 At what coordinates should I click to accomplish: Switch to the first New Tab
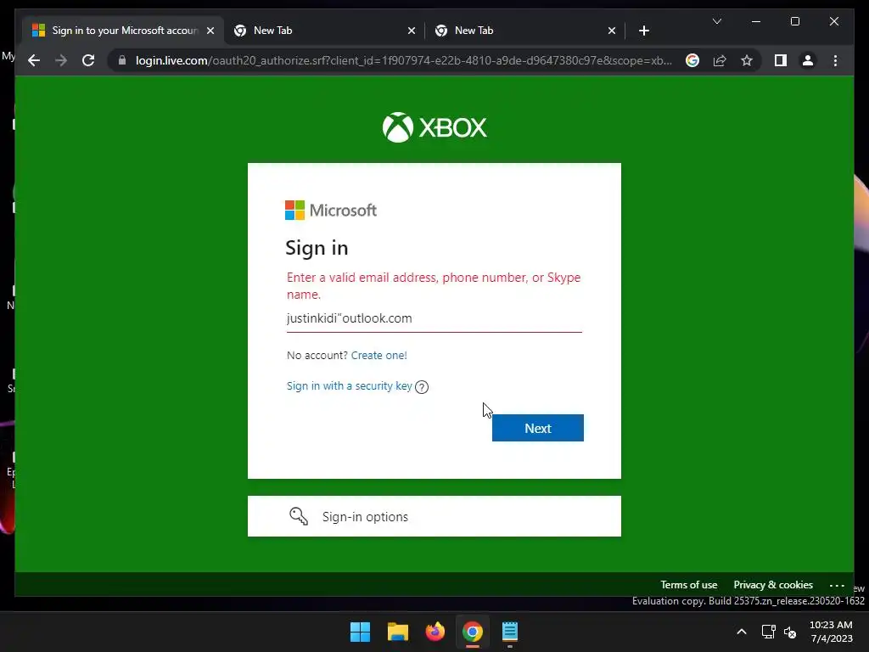[324, 31]
